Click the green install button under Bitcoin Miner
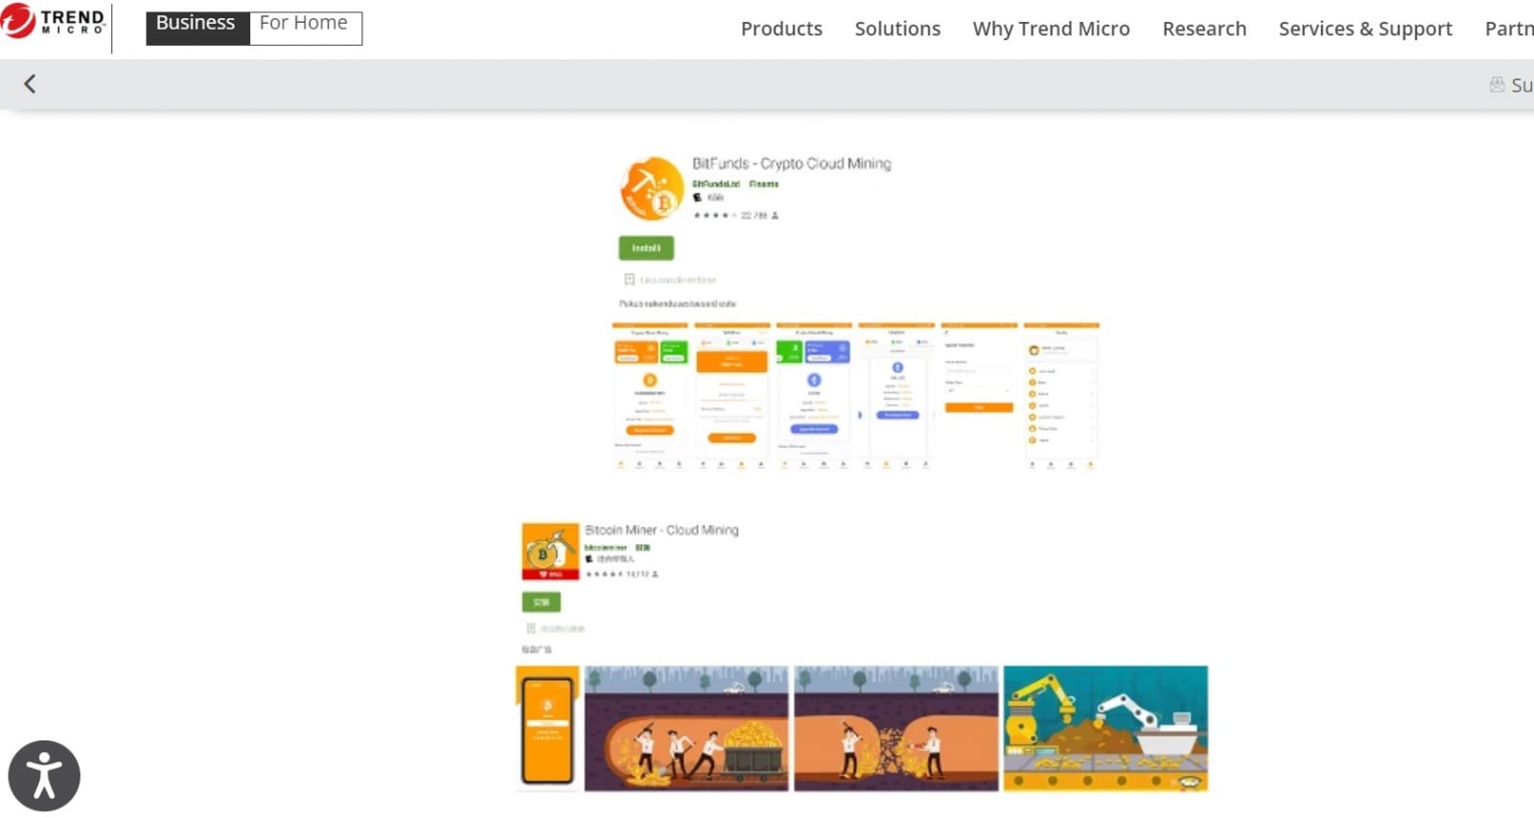The image size is (1534, 817). pyautogui.click(x=541, y=602)
